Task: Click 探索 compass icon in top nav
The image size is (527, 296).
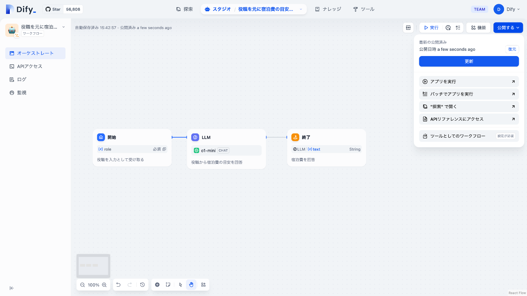Action: (x=178, y=9)
